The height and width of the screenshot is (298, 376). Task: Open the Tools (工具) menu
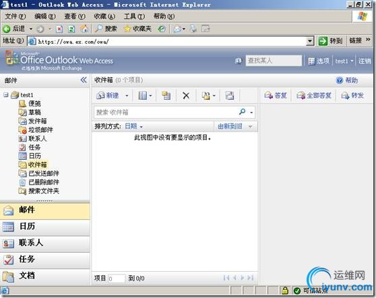(x=134, y=16)
